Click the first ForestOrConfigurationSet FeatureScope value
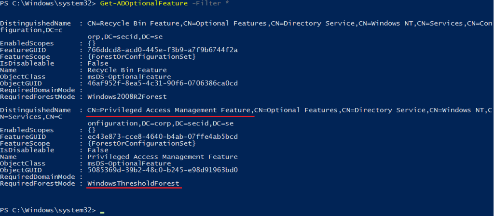 coord(142,57)
